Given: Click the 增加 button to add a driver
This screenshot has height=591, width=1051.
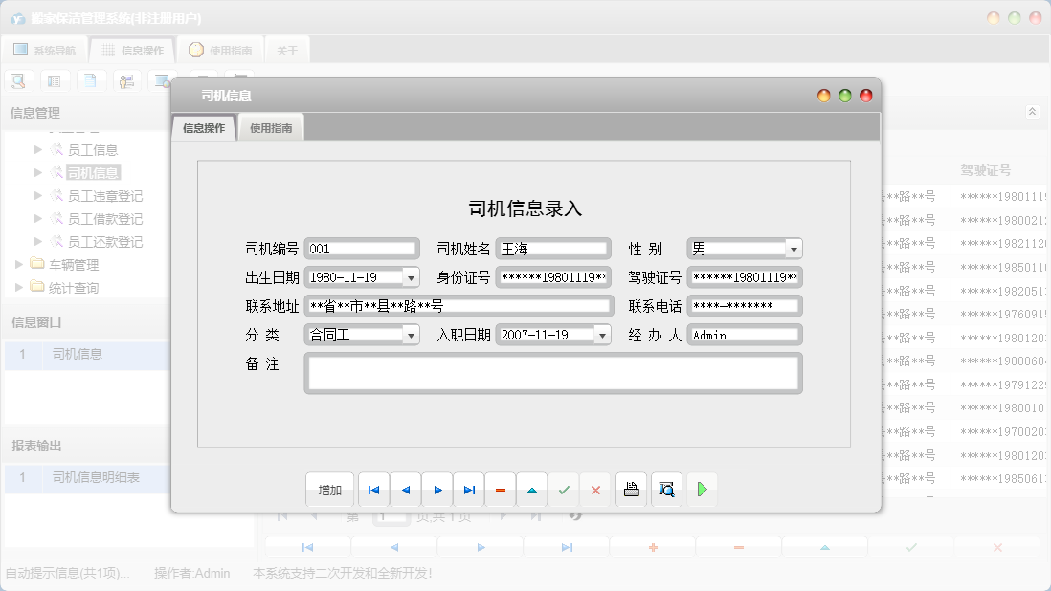Looking at the screenshot, I should [x=329, y=489].
